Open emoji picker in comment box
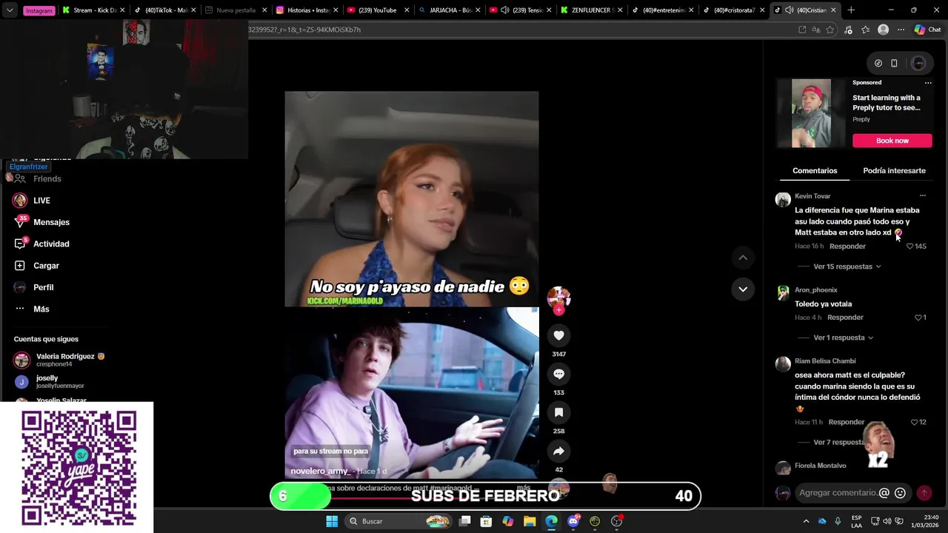This screenshot has width=948, height=533. pos(900,493)
